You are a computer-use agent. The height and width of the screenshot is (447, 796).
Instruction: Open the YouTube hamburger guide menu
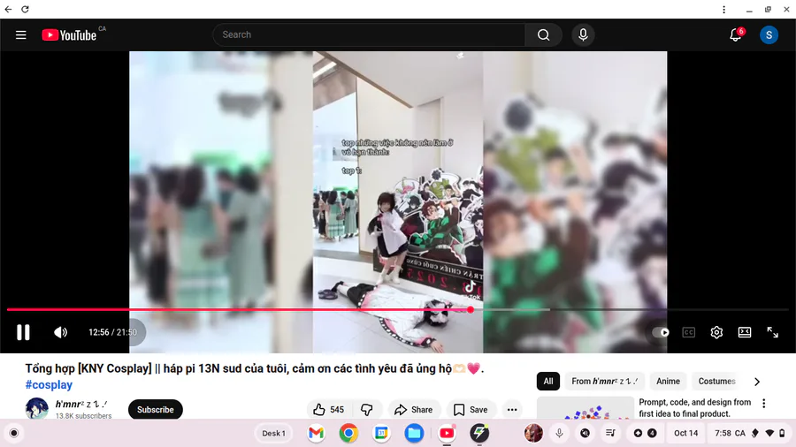coord(21,35)
